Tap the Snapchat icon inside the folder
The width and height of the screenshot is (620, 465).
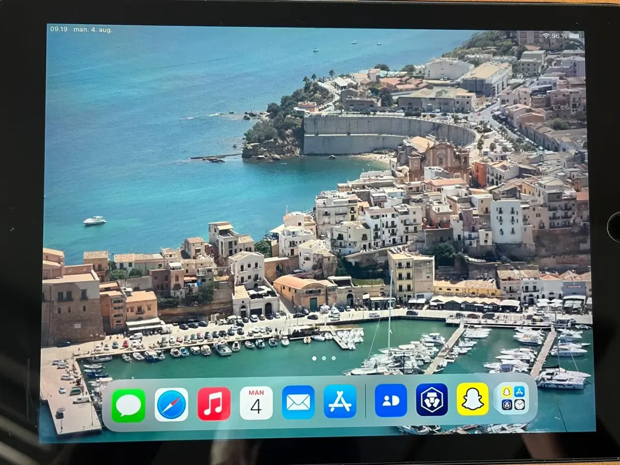[506, 391]
